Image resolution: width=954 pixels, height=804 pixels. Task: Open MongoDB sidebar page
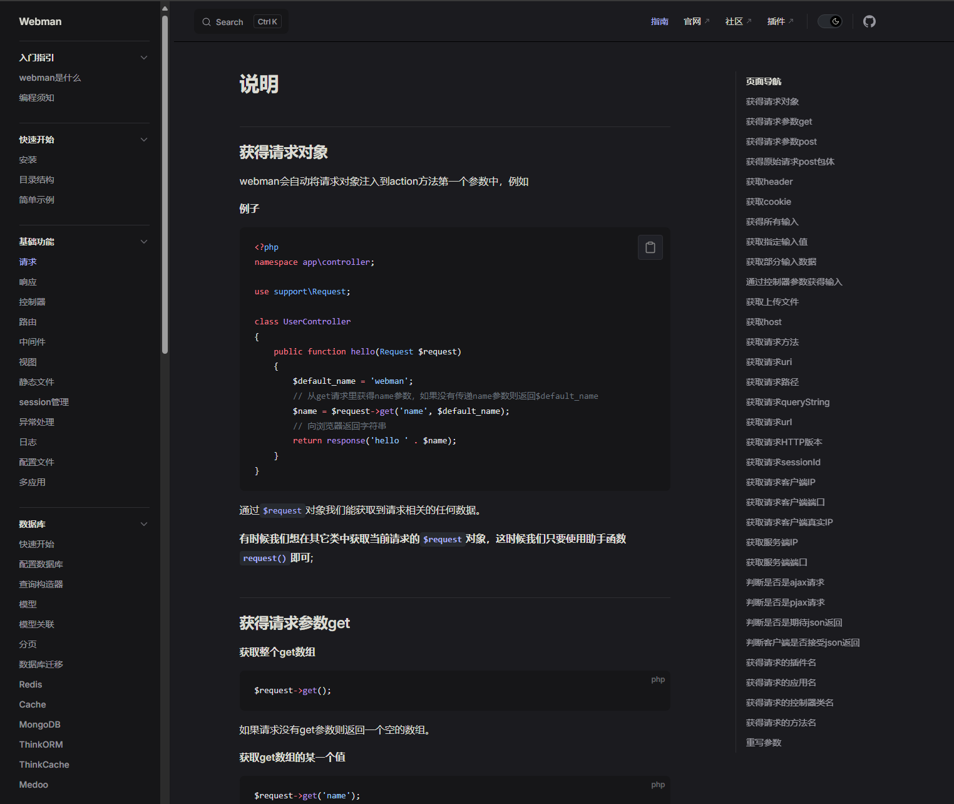pyautogui.click(x=39, y=724)
